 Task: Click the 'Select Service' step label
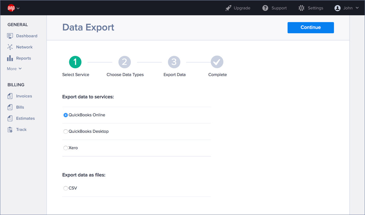click(76, 75)
